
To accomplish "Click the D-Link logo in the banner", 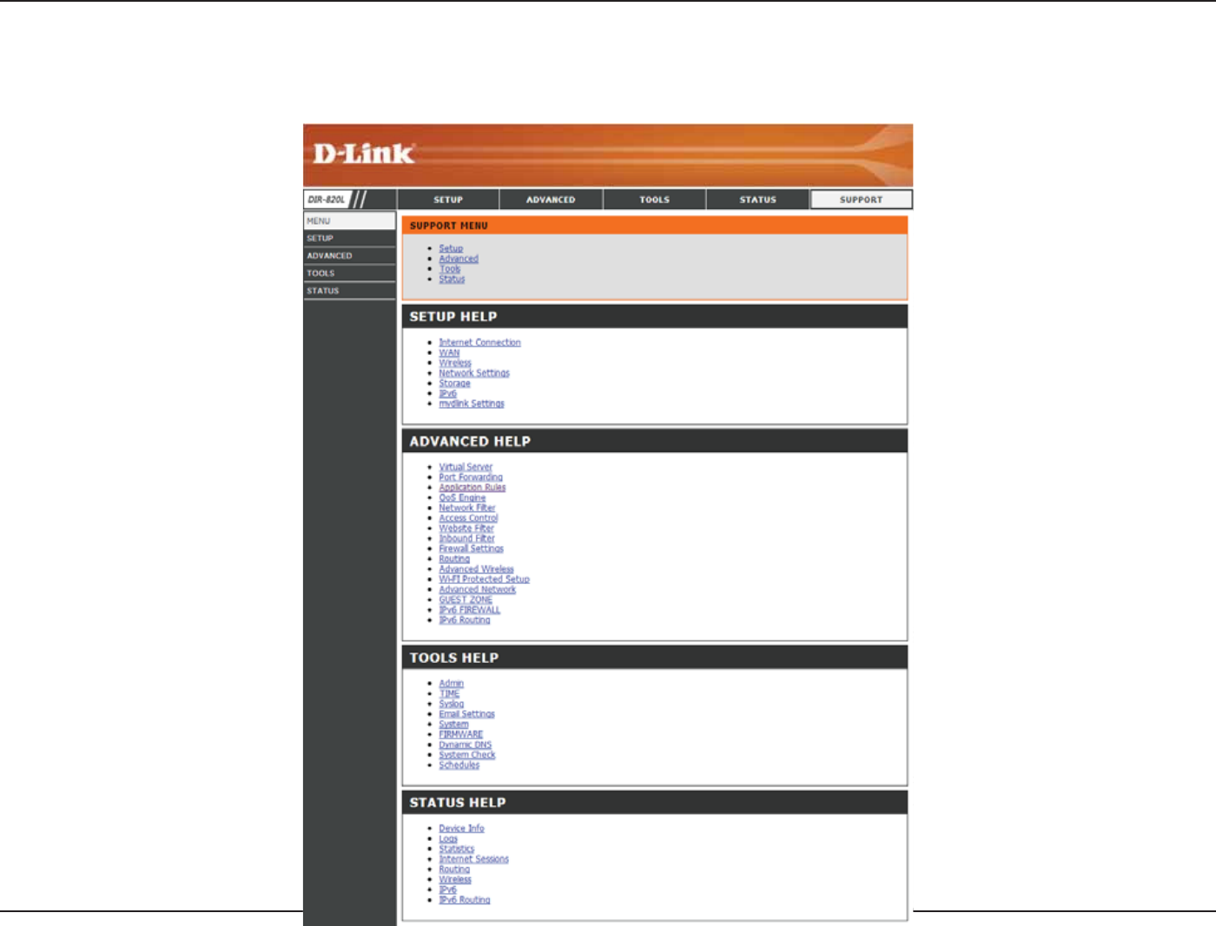I will click(x=363, y=154).
